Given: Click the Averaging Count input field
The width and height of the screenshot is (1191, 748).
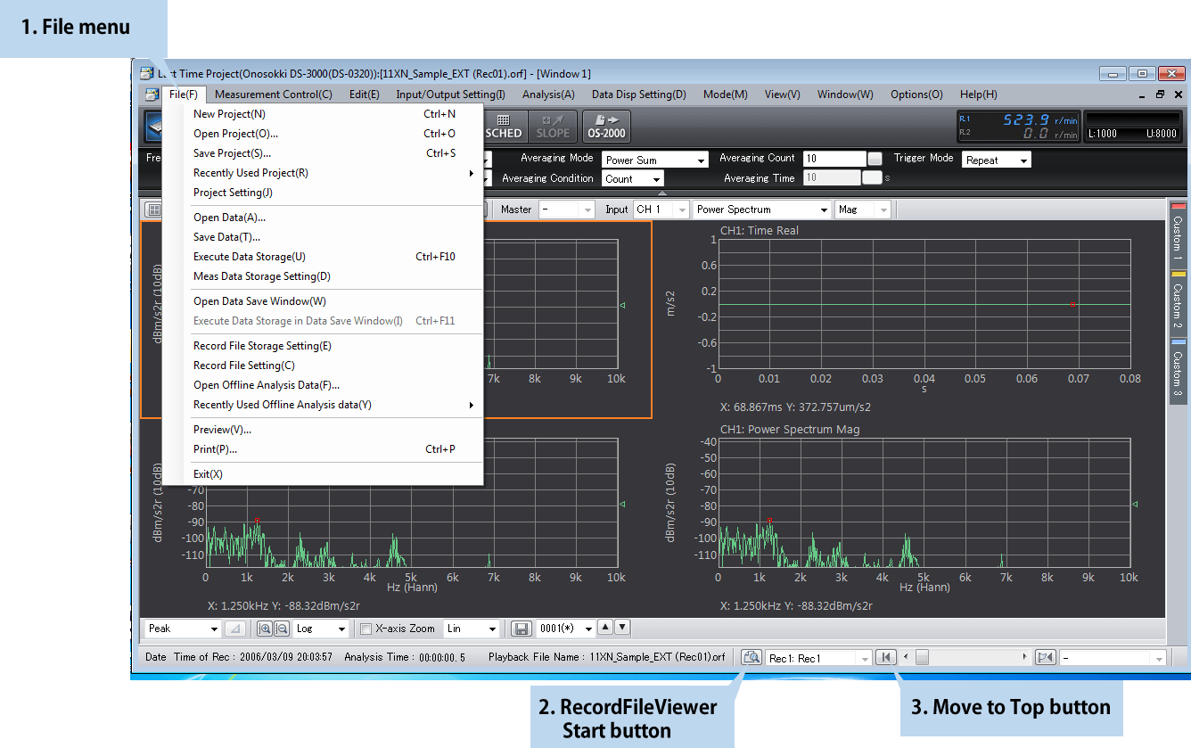Looking at the screenshot, I should pyautogui.click(x=834, y=159).
